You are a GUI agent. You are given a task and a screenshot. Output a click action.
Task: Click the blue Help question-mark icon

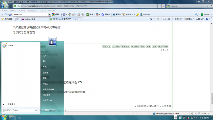pos(207,19)
